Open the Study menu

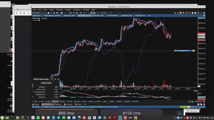click(51, 10)
